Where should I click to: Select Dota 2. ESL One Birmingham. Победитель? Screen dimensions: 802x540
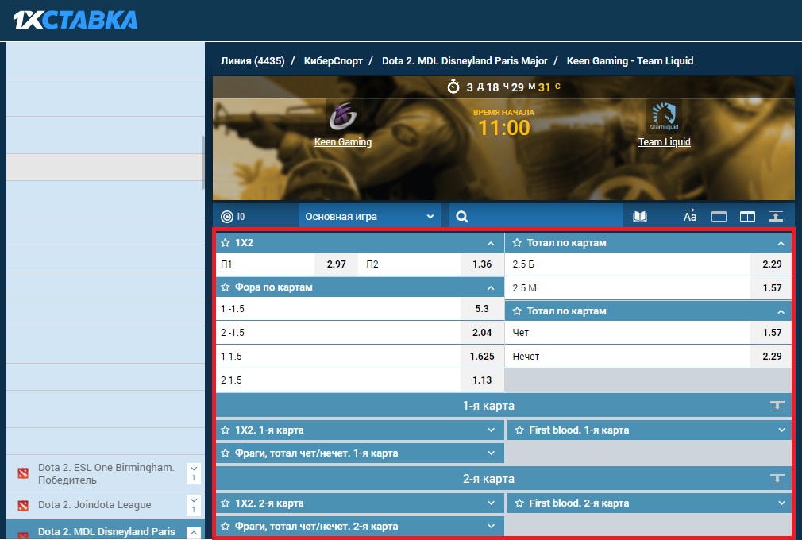pyautogui.click(x=106, y=473)
